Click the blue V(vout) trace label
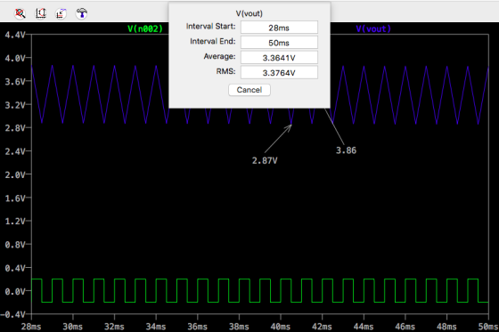This screenshot has height=332, width=499. click(x=373, y=29)
